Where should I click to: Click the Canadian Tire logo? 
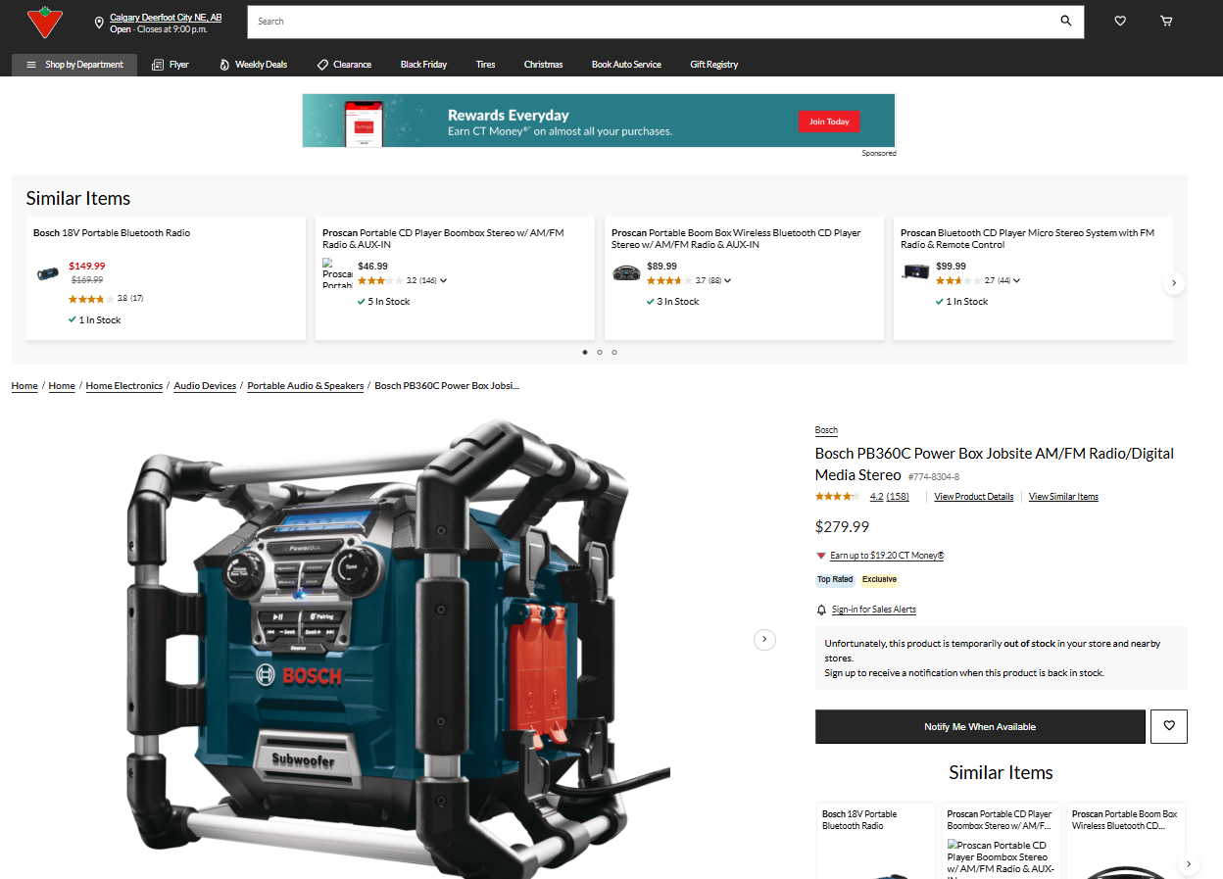[x=45, y=21]
